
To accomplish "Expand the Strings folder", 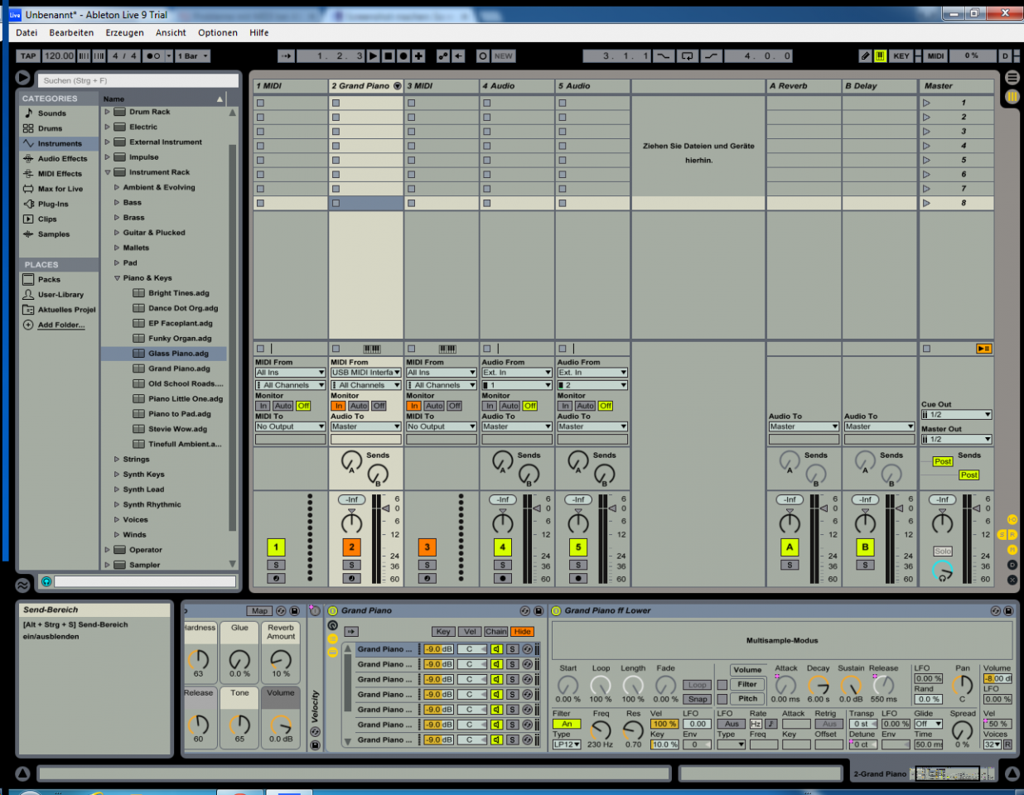I will pos(117,460).
